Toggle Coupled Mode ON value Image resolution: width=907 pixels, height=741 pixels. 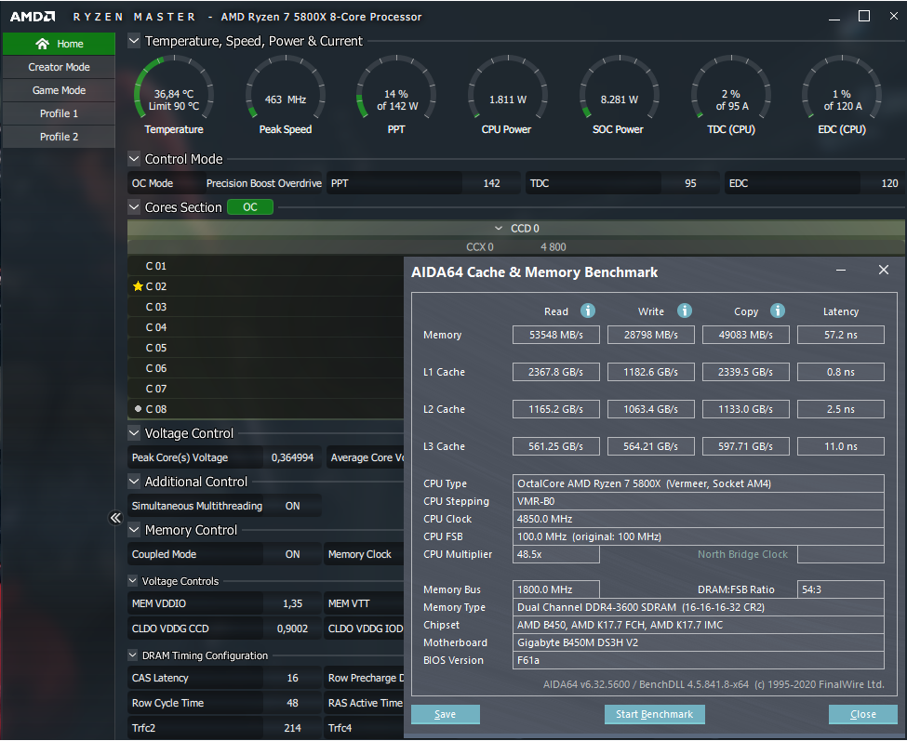pos(293,554)
